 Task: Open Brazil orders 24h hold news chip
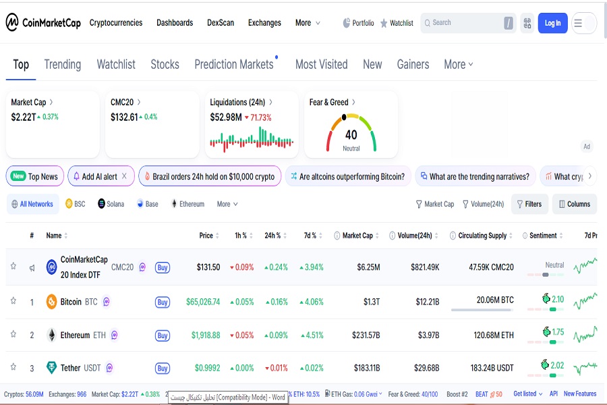[210, 176]
